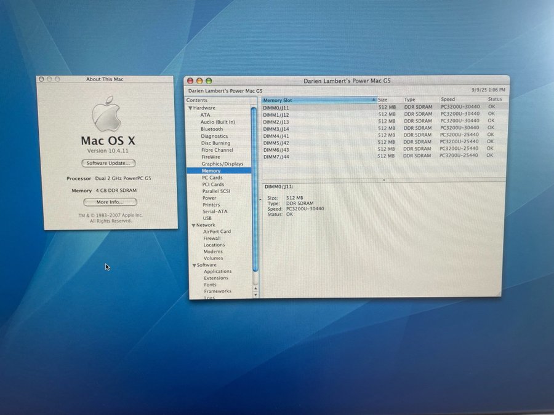The height and width of the screenshot is (415, 554).
Task: View USB device information
Action: click(x=207, y=218)
